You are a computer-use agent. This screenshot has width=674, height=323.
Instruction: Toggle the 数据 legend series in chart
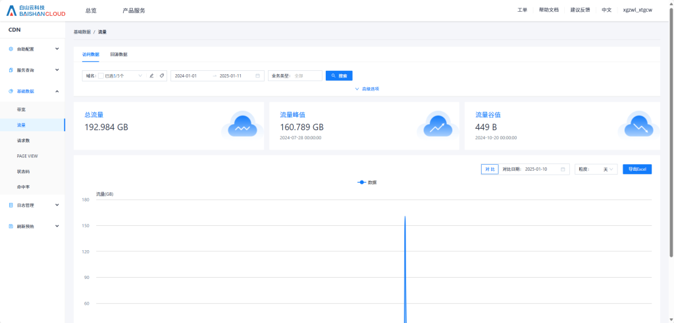click(367, 182)
